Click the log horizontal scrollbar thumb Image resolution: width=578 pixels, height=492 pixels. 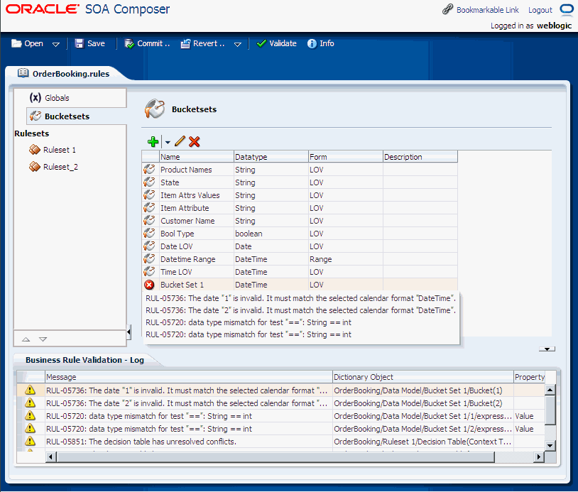[x=276, y=457]
